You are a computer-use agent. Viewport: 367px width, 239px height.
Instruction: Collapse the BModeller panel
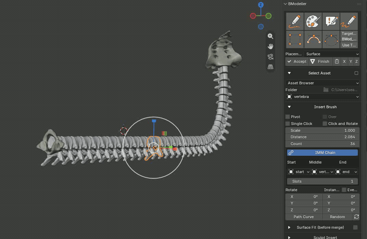(285, 4)
